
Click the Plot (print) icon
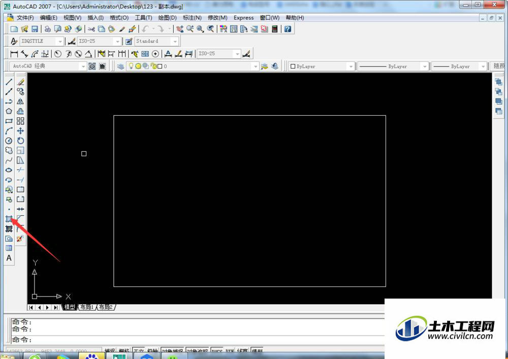pos(48,29)
